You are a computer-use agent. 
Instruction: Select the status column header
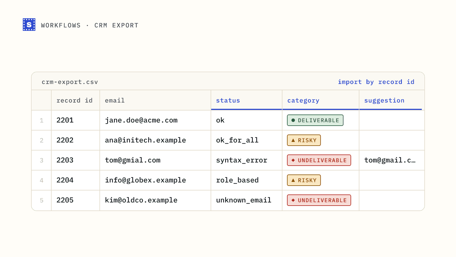pyautogui.click(x=247, y=100)
